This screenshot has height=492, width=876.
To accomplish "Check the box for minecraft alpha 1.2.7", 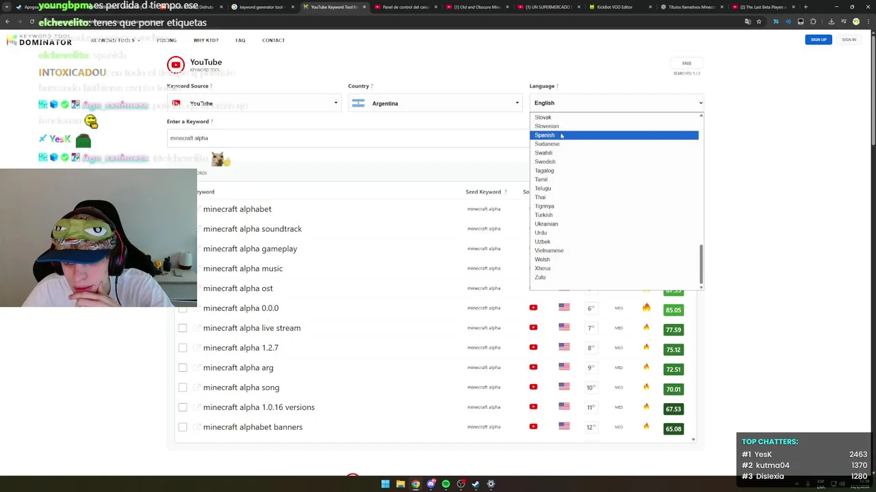I will 183,348.
